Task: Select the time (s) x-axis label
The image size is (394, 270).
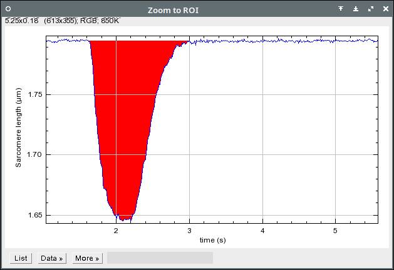Action: point(213,240)
